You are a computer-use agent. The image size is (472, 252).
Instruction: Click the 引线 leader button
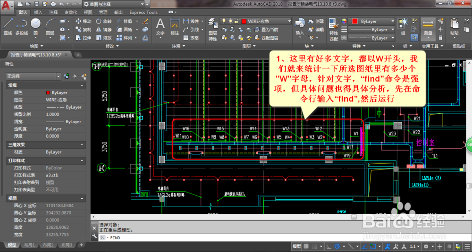tap(191, 30)
